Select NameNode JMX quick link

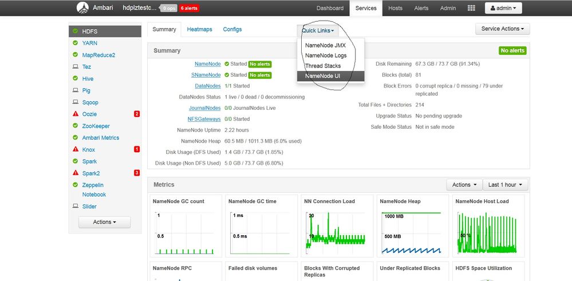[330, 46]
